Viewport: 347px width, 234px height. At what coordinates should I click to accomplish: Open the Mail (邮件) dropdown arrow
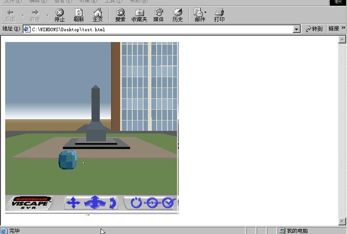pos(206,13)
